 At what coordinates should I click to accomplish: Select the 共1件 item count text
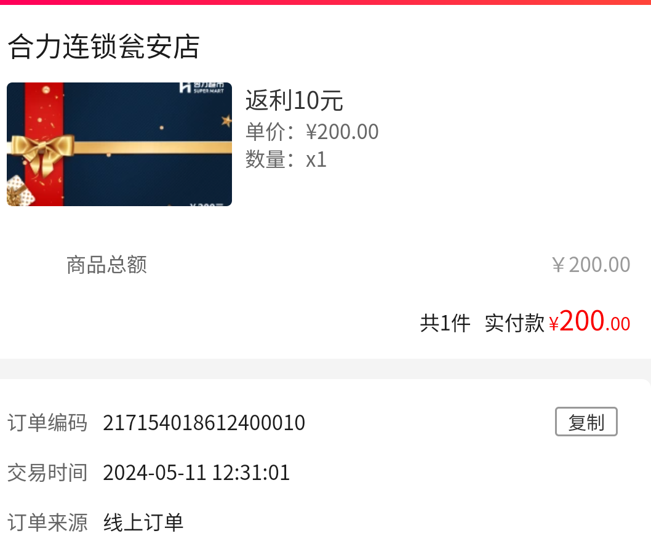pos(445,323)
